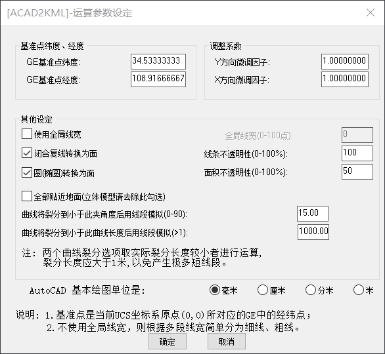
Task: Click the curve length field showing 1000.00
Action: tap(313, 232)
